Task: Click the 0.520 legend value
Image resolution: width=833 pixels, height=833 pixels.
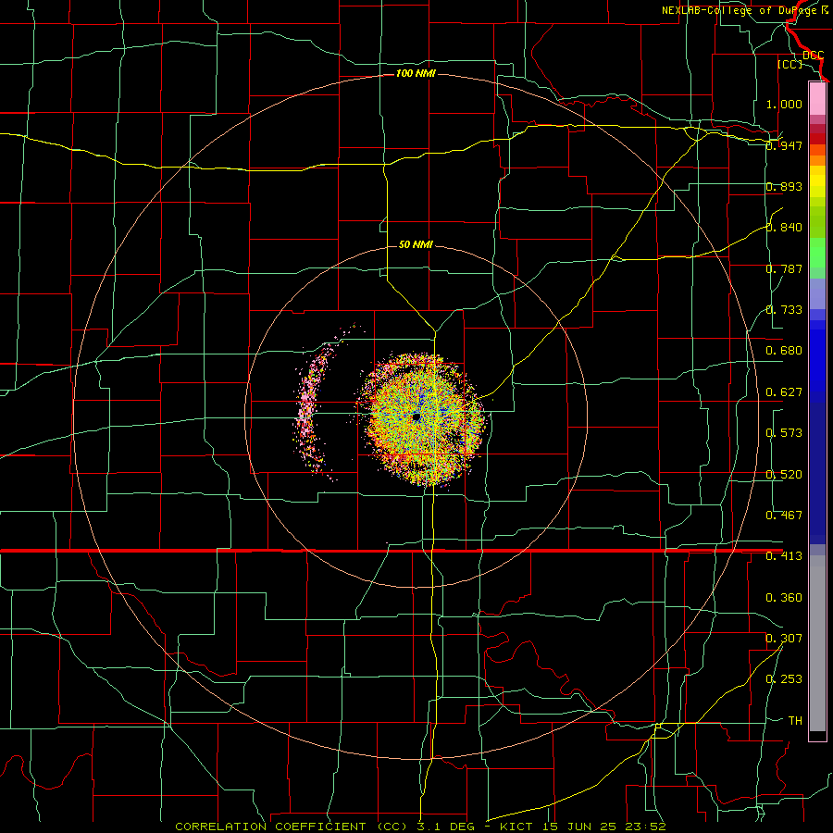Action: (784, 475)
